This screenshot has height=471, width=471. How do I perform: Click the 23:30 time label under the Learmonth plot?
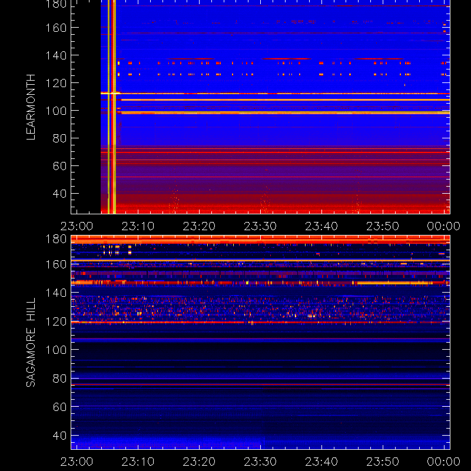[260, 226]
